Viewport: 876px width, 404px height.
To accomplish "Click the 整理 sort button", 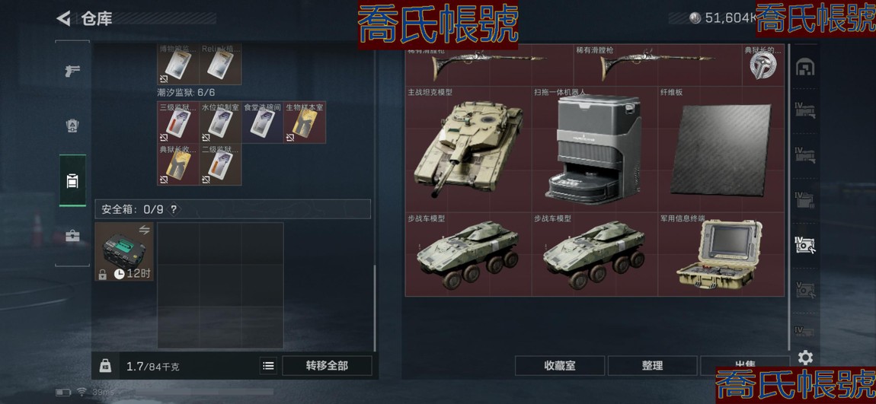I will (653, 366).
